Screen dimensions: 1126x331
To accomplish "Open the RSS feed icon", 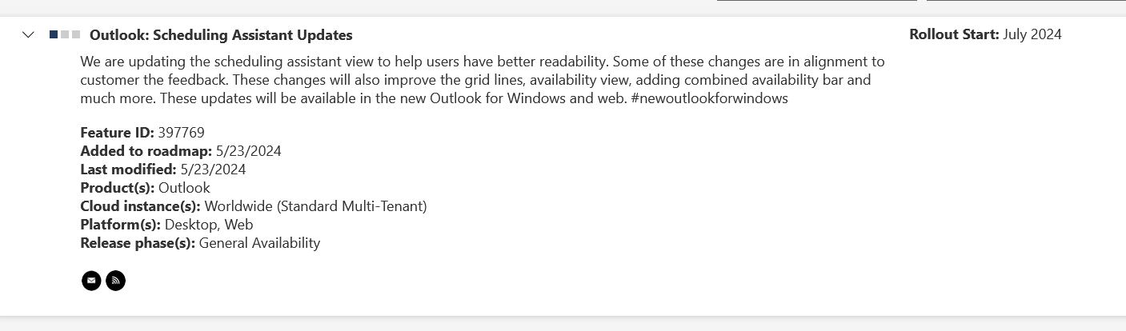I will (x=116, y=281).
